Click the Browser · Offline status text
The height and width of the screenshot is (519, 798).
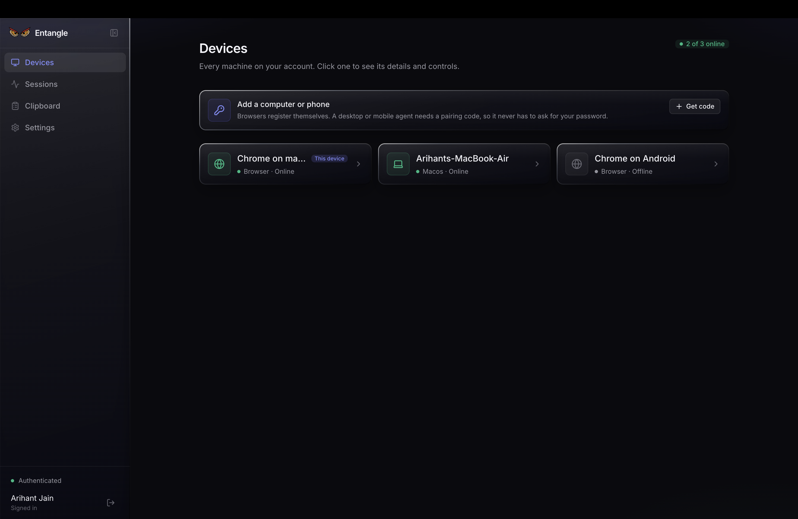pos(627,172)
